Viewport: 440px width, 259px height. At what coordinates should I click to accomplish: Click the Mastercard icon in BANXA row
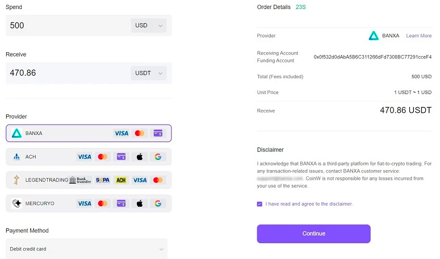coord(140,133)
